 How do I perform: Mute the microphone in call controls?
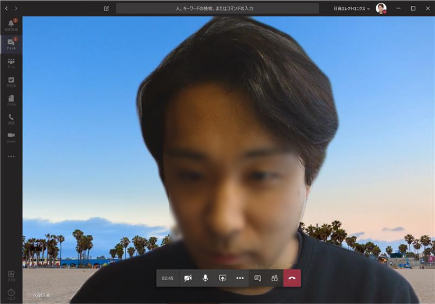pos(205,278)
